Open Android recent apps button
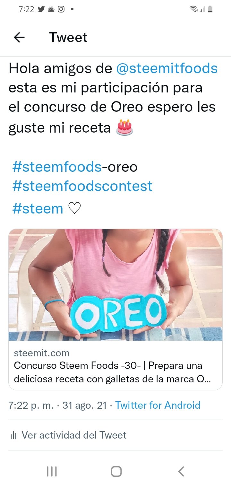This screenshot has width=231, height=488. click(x=52, y=471)
